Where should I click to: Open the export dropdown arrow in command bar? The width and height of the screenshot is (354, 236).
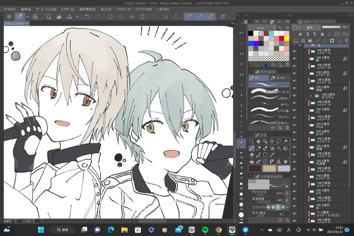[77, 16]
